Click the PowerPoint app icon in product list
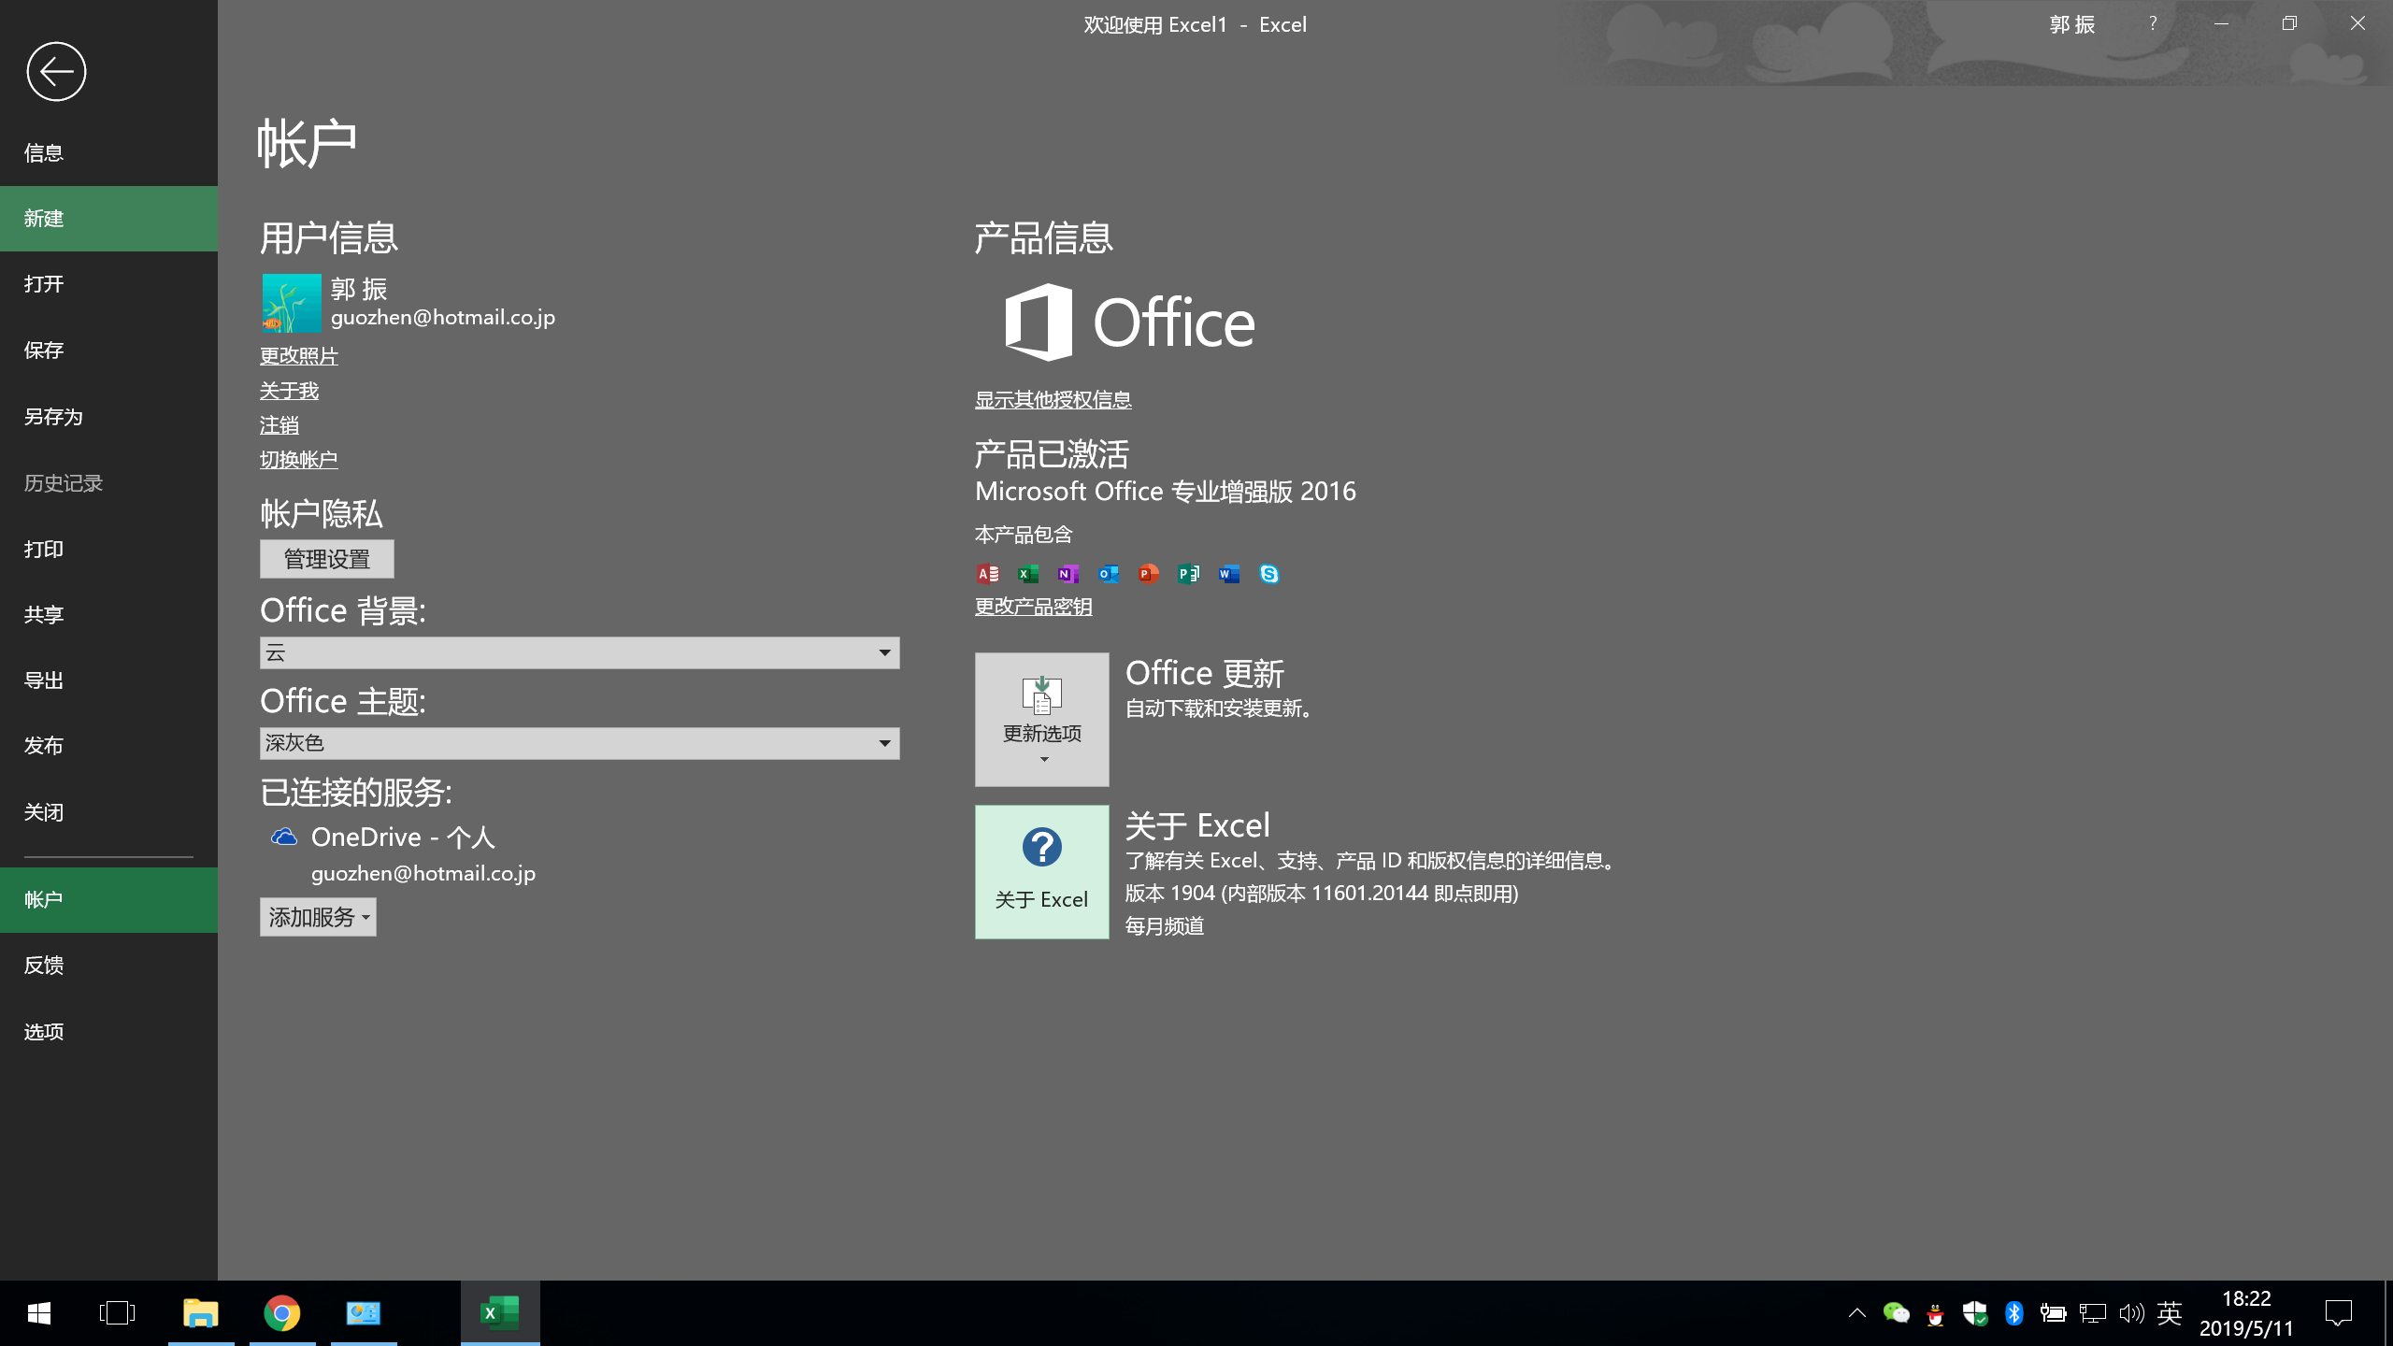This screenshot has width=2393, height=1346. pos(1149,574)
